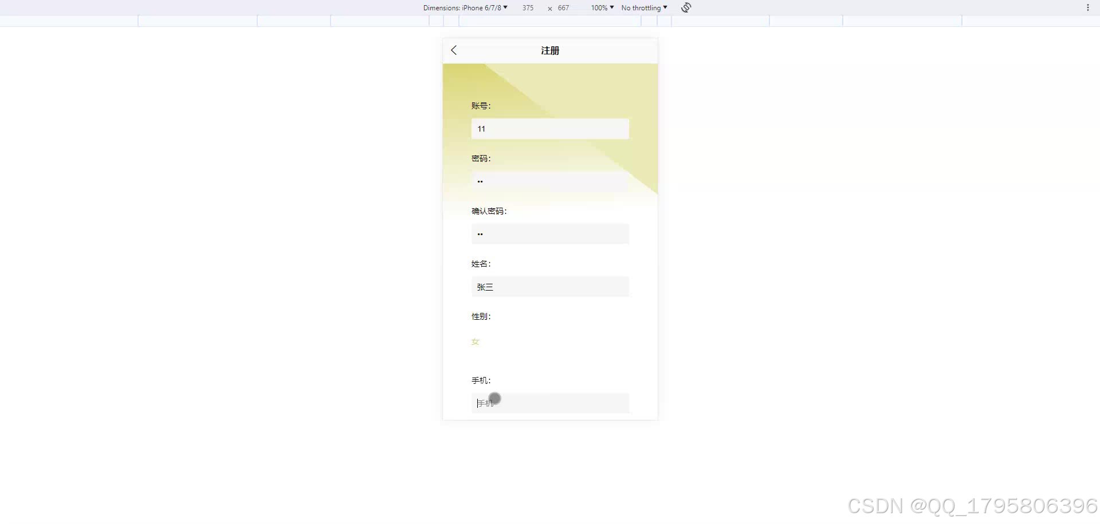Viewport: 1100px width, 524px height.
Task: Click the viewport width field showing 375
Action: coord(528,7)
